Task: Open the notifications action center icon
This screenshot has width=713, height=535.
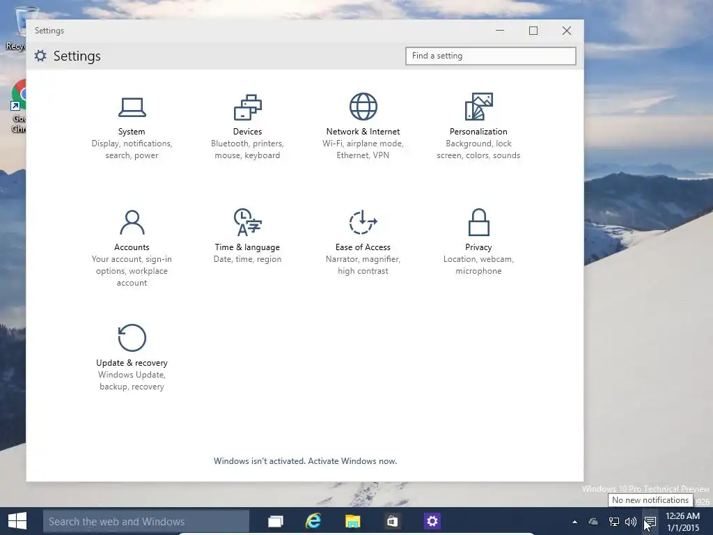Action: tap(650, 522)
